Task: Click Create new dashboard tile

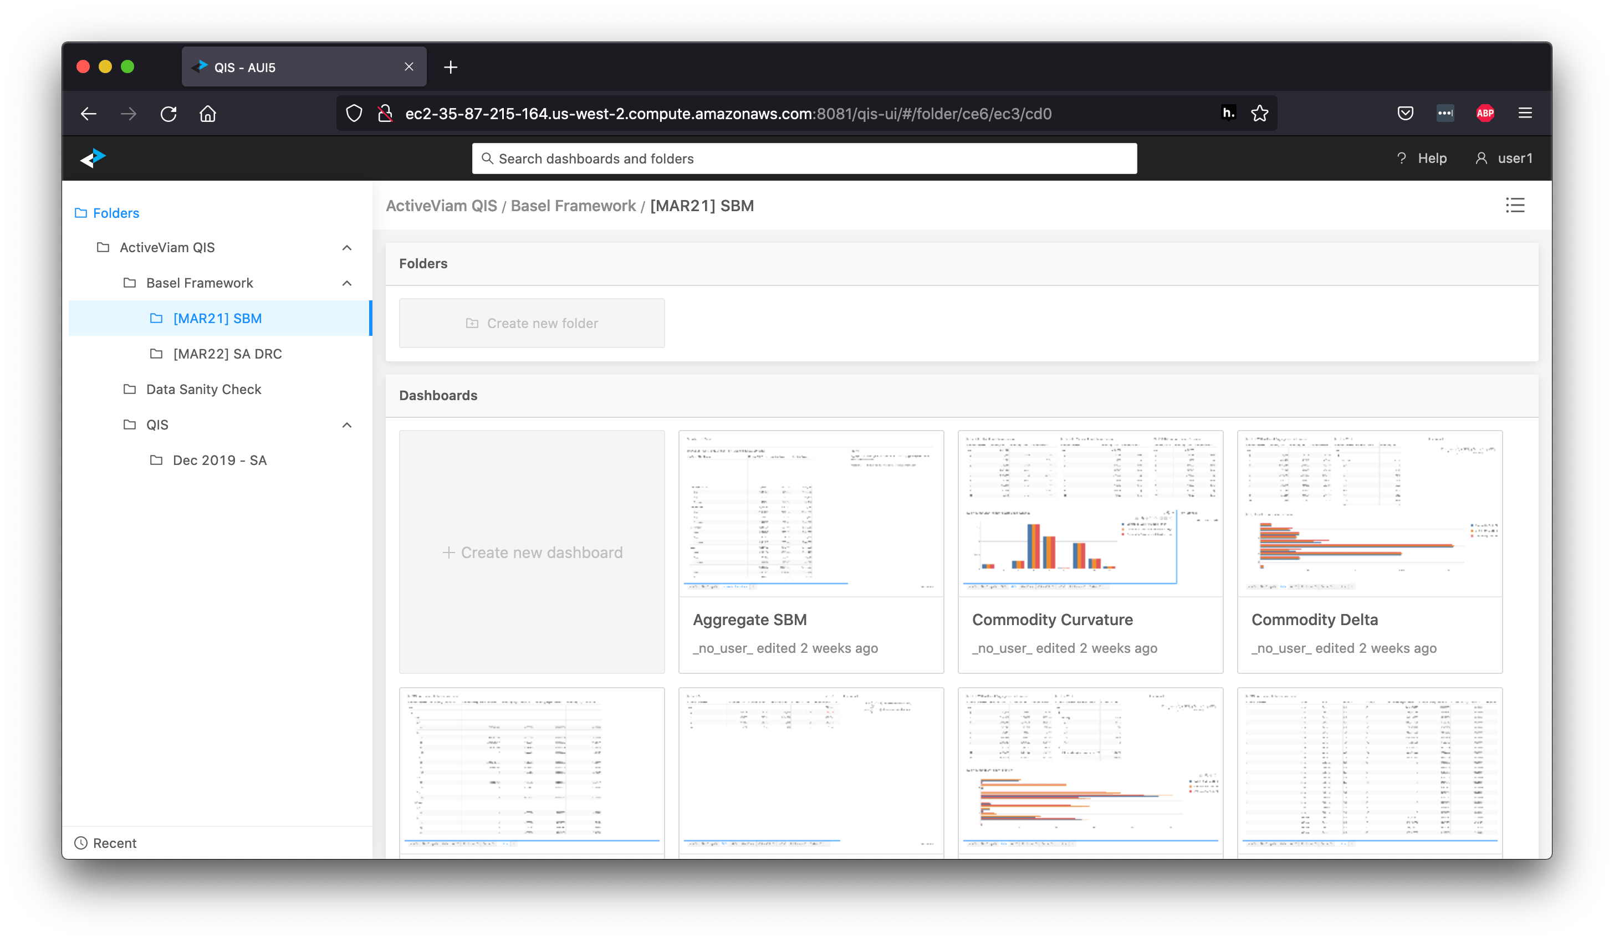Action: point(532,552)
